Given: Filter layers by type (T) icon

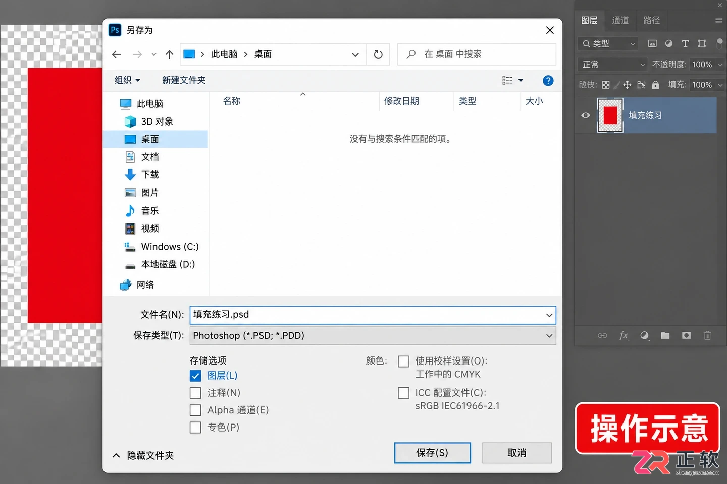Looking at the screenshot, I should 685,44.
